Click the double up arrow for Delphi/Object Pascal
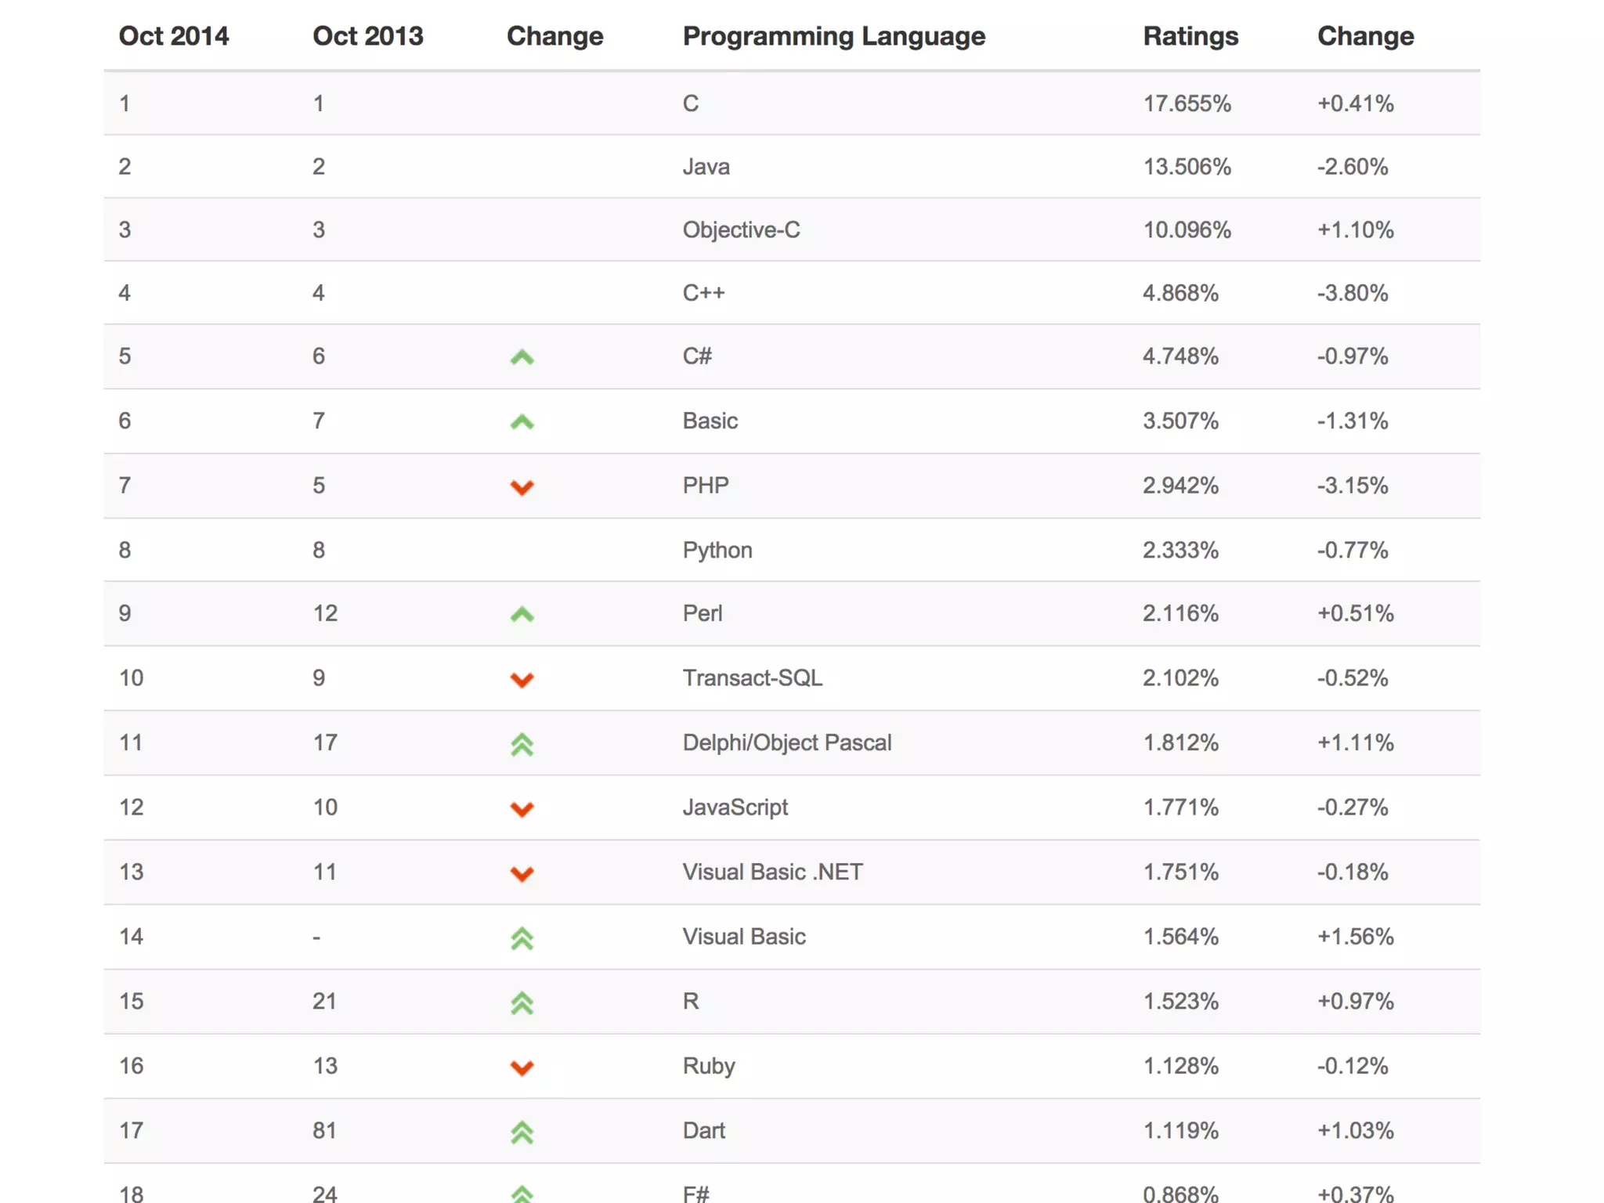The height and width of the screenshot is (1203, 1604). [522, 744]
